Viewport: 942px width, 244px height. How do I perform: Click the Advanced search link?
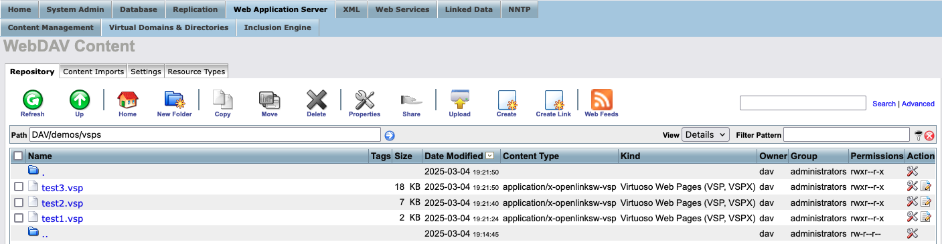[918, 104]
